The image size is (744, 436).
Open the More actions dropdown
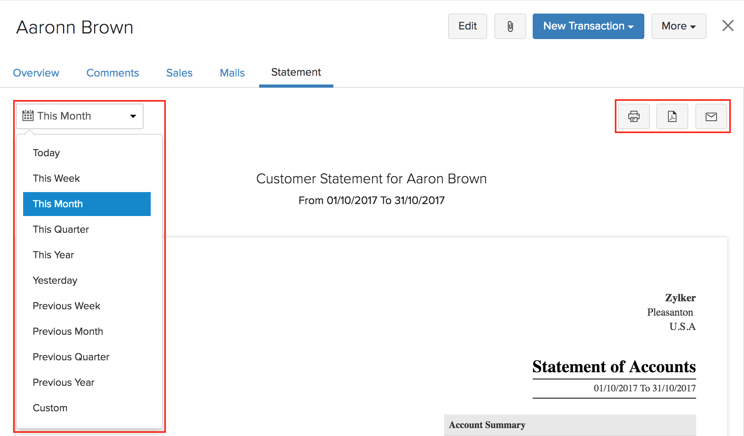click(x=678, y=26)
